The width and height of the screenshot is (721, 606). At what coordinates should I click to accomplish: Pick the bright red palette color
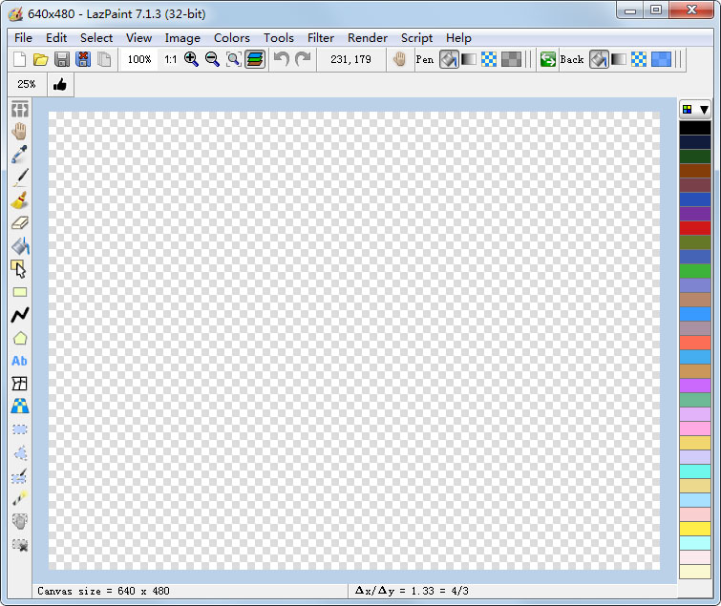pyautogui.click(x=695, y=228)
